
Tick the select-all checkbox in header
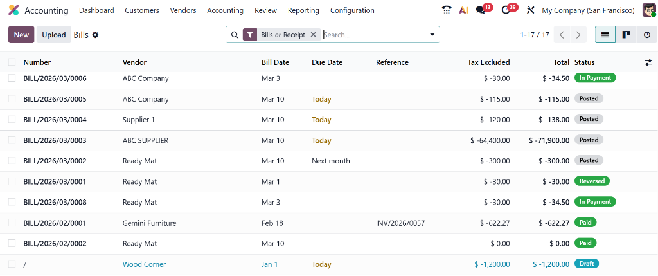click(x=12, y=62)
